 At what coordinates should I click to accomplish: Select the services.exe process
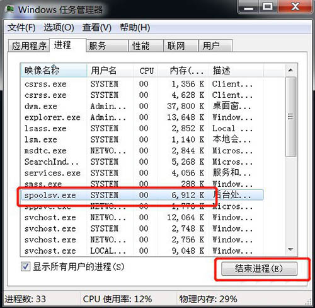point(142,173)
